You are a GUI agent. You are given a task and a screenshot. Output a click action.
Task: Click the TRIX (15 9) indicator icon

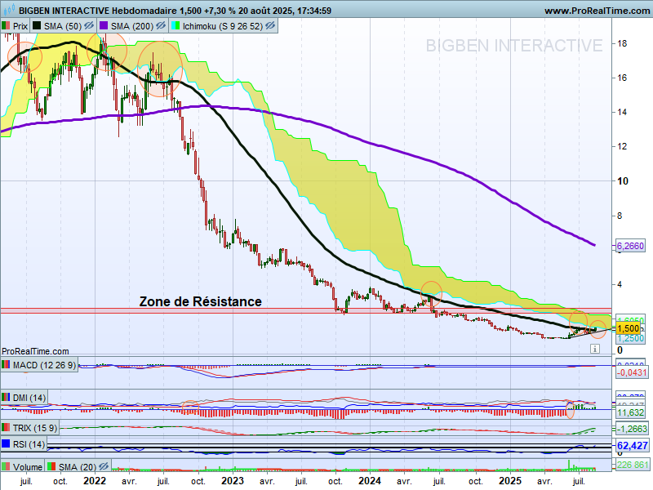click(7, 427)
